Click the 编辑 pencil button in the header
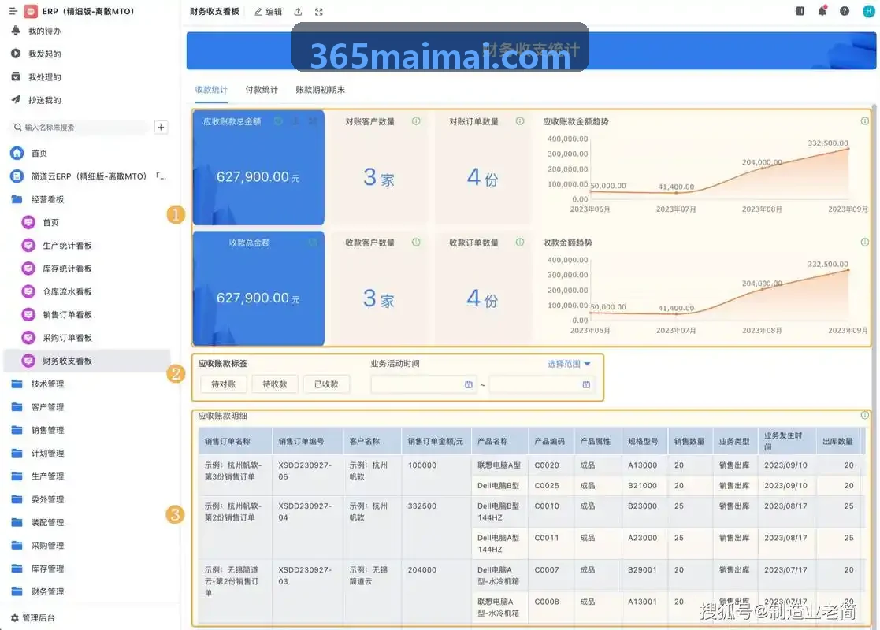The image size is (880, 630). click(x=269, y=12)
